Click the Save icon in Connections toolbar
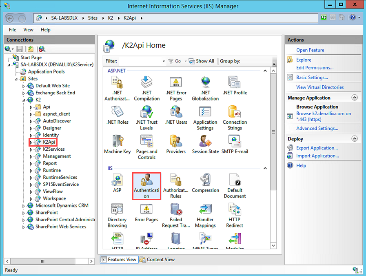Image resolution: width=366 pixels, height=276 pixels. 20,49
